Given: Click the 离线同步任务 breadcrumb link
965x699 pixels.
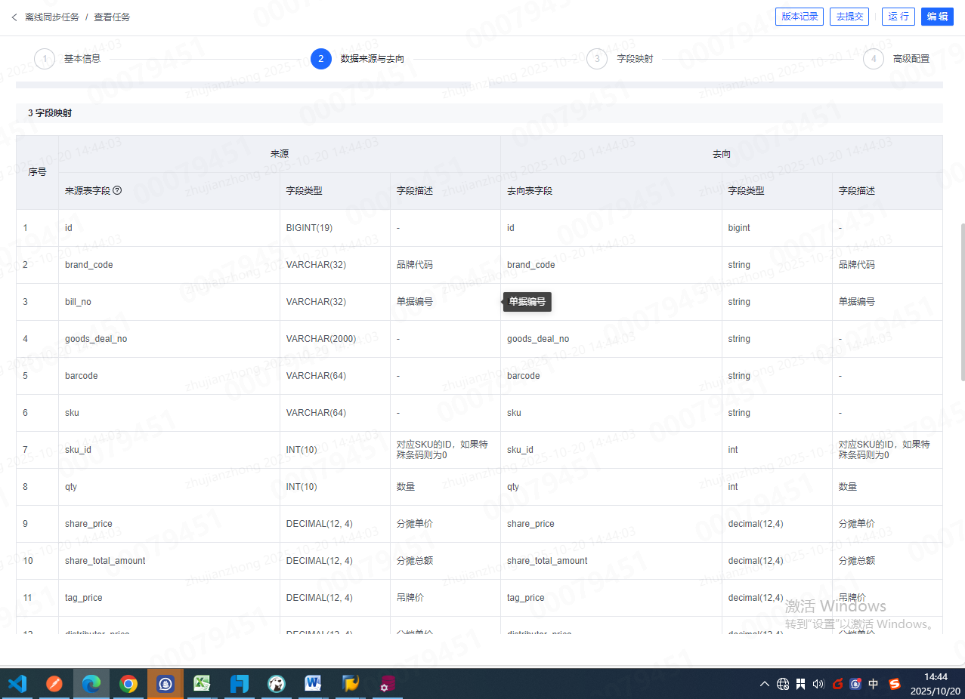Looking at the screenshot, I should 52,17.
